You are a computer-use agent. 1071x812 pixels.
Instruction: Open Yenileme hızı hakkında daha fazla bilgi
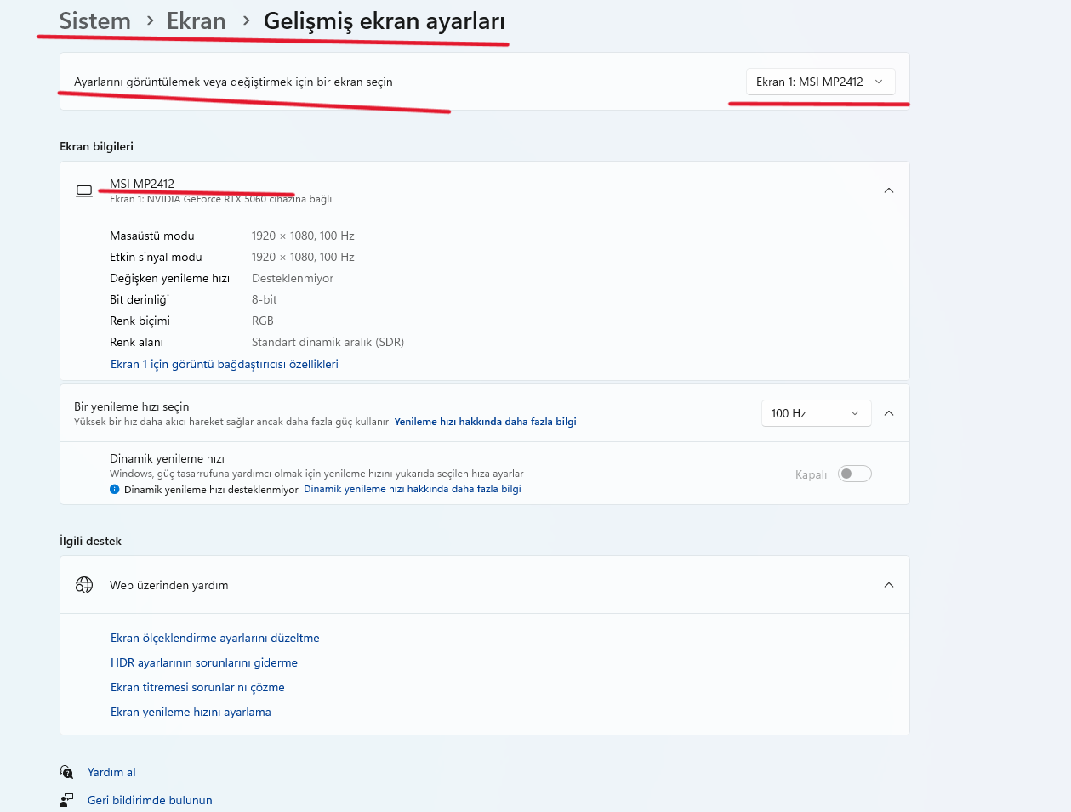[x=485, y=422]
